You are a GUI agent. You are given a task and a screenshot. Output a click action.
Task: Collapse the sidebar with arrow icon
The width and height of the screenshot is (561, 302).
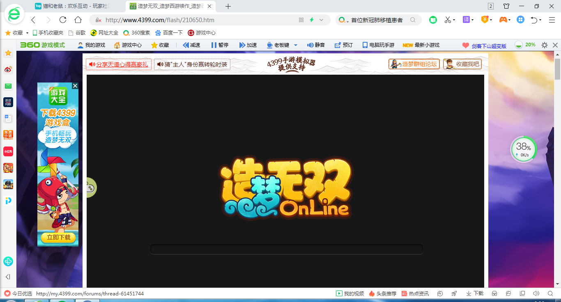(8, 277)
